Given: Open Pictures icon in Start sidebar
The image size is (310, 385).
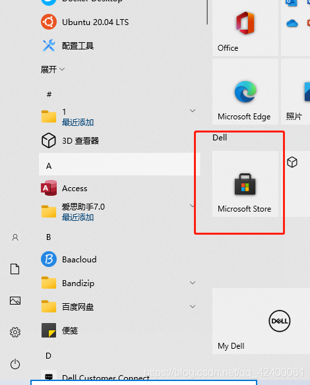Looking at the screenshot, I should [x=15, y=301].
